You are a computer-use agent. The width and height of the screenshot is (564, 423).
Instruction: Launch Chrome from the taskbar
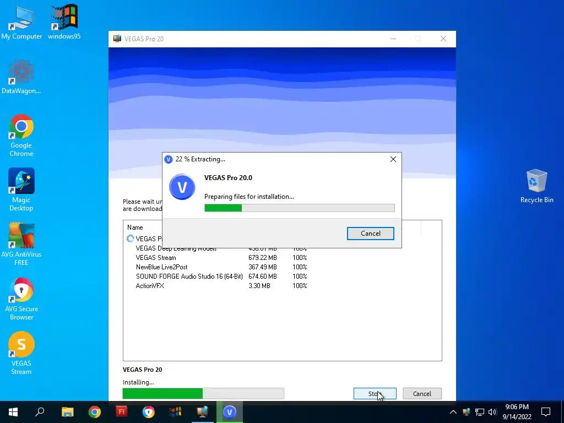(94, 412)
